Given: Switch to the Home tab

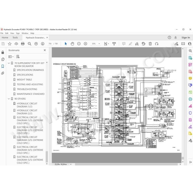Looking at the screenshot, I should (x=5, y=37).
